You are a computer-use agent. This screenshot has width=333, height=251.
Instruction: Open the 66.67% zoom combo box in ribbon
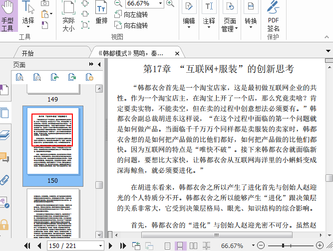point(145,3)
